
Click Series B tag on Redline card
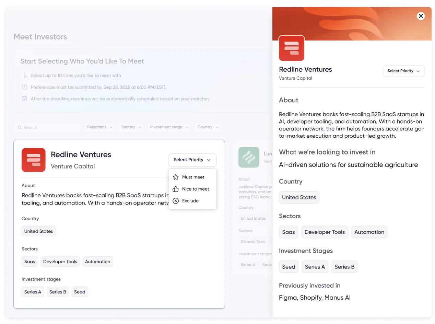58,292
